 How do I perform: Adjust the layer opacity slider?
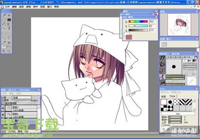[22, 100]
